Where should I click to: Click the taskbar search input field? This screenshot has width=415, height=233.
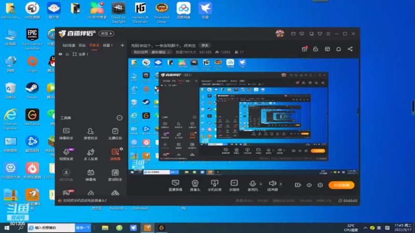51,228
